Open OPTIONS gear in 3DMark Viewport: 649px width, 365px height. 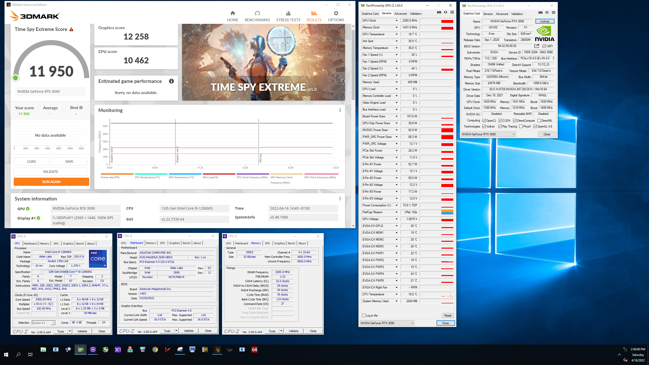pyautogui.click(x=336, y=13)
